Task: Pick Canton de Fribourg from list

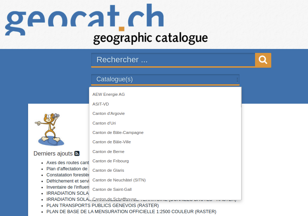Action: 111,161
